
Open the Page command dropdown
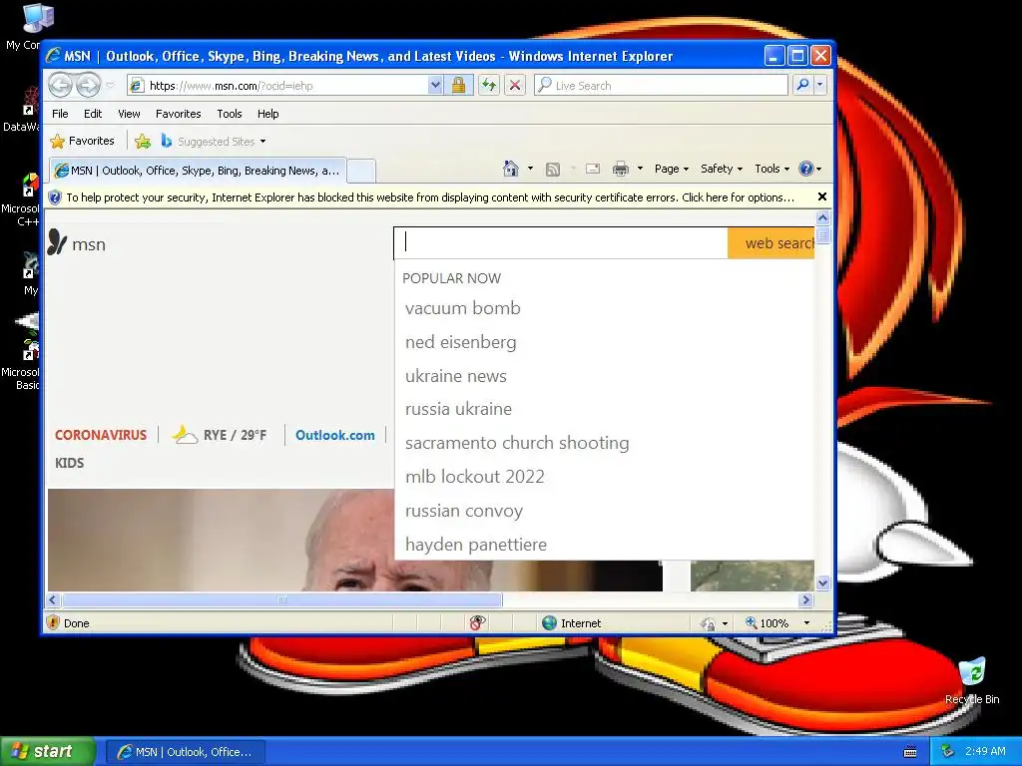point(672,169)
